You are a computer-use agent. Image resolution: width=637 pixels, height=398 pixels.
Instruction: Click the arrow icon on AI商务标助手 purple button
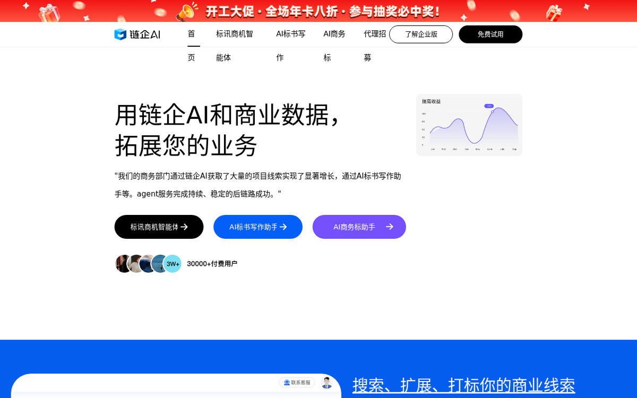(x=390, y=227)
